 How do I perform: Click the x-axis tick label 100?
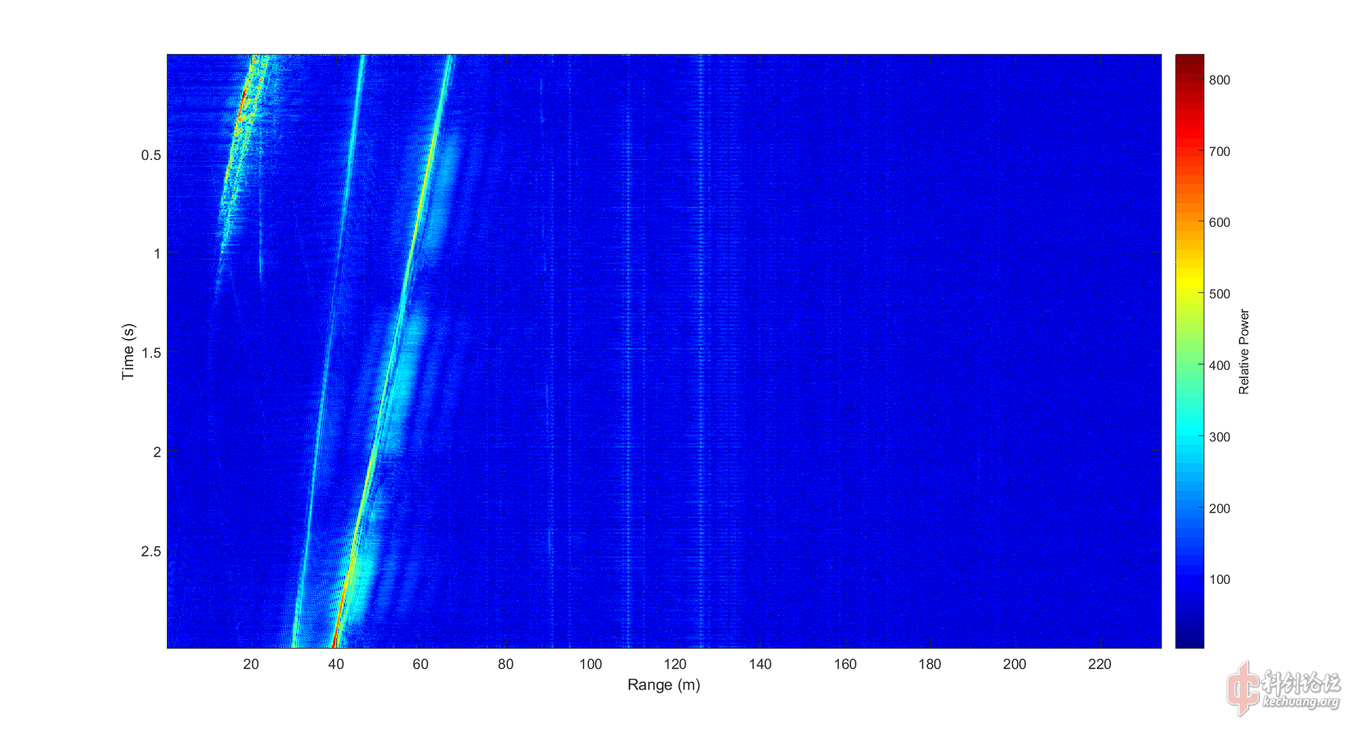pos(591,664)
